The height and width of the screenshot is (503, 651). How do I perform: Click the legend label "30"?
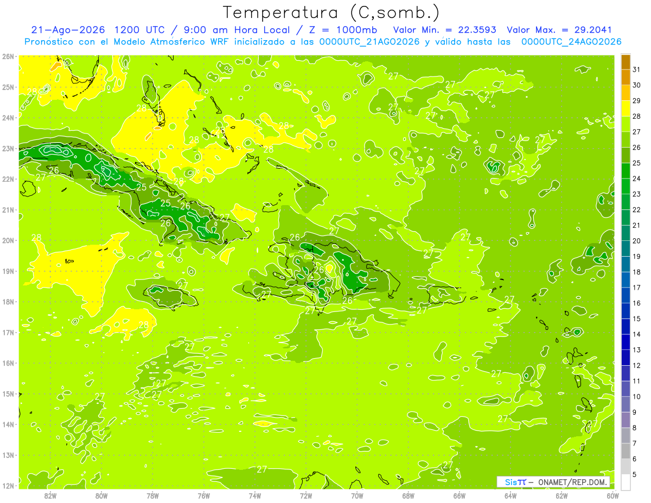coord(636,85)
